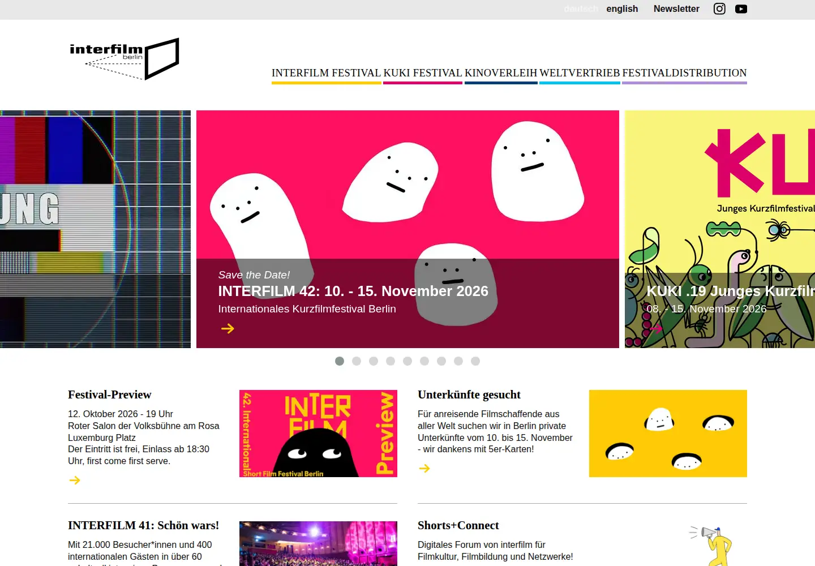The image size is (815, 566).
Task: Click the yellow ghosts Unterkünfte thumbnail
Action: 668,434
